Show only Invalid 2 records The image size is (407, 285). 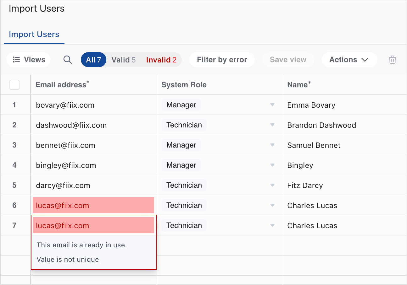click(161, 60)
